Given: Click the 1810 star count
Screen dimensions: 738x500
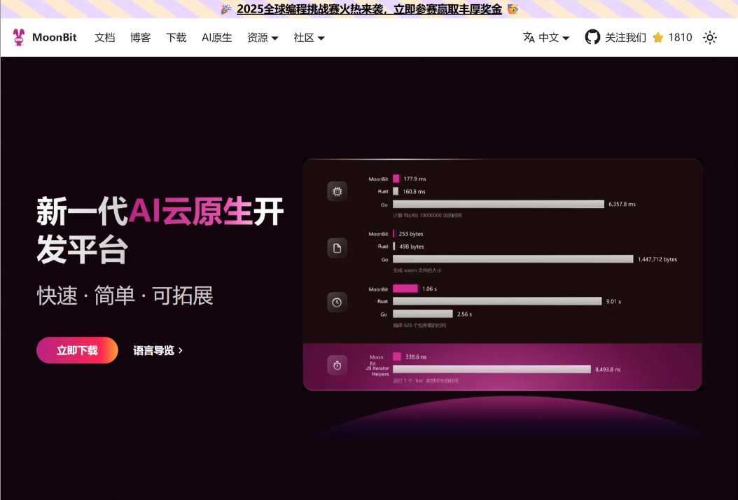Looking at the screenshot, I should tap(680, 37).
